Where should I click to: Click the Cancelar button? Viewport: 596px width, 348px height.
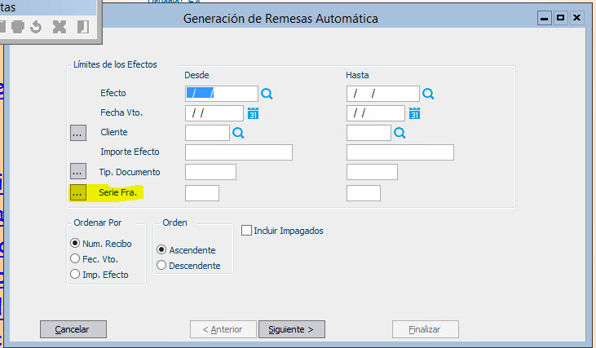73,329
